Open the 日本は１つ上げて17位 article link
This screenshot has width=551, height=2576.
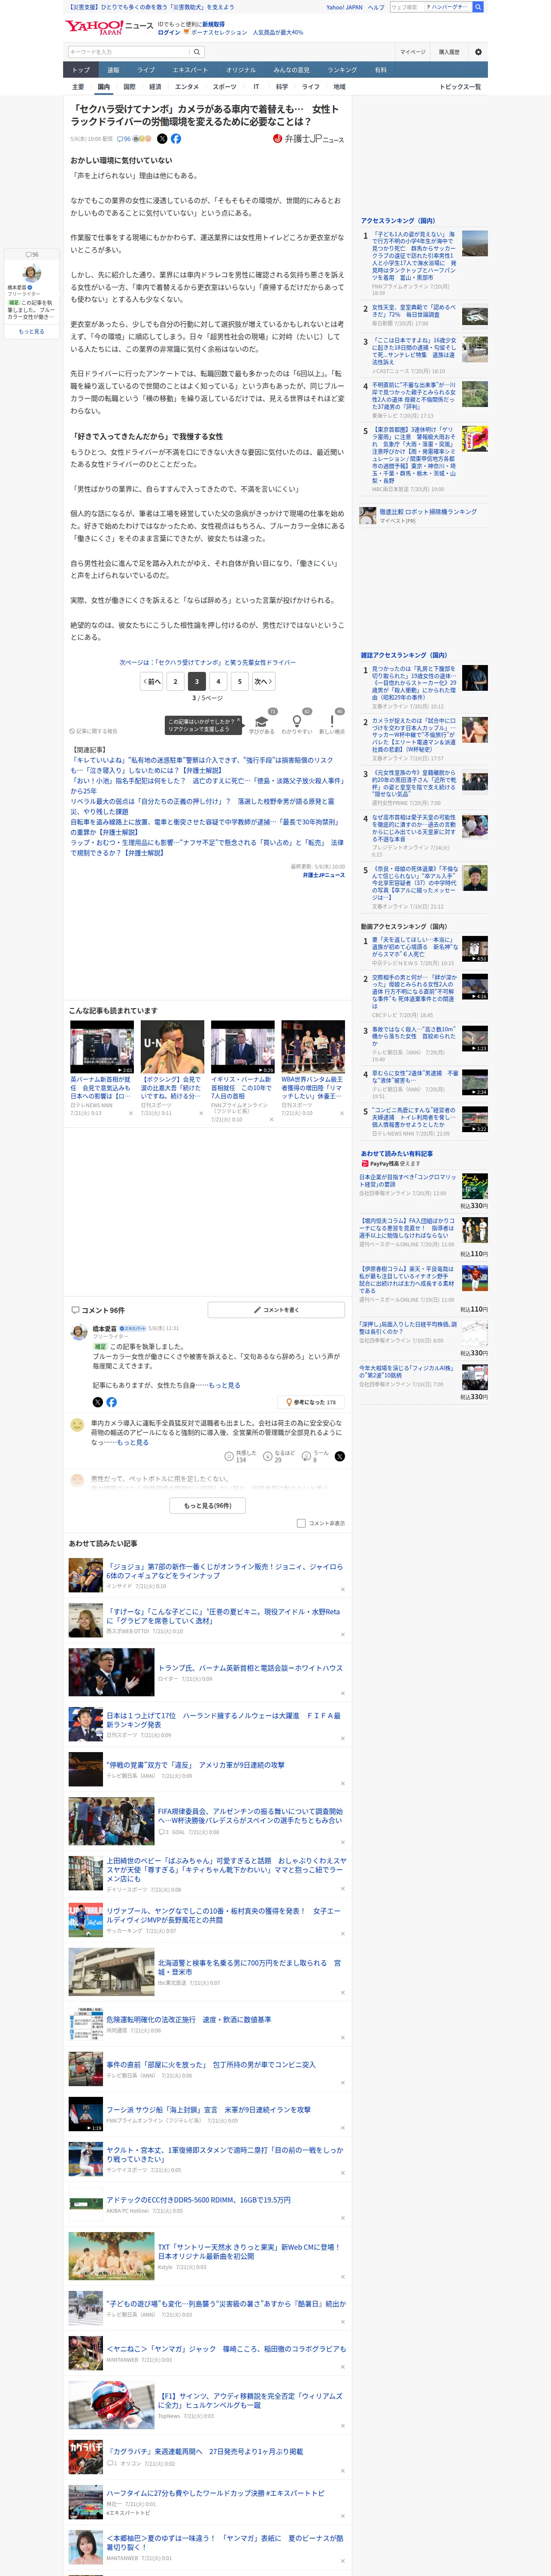coord(223,1720)
